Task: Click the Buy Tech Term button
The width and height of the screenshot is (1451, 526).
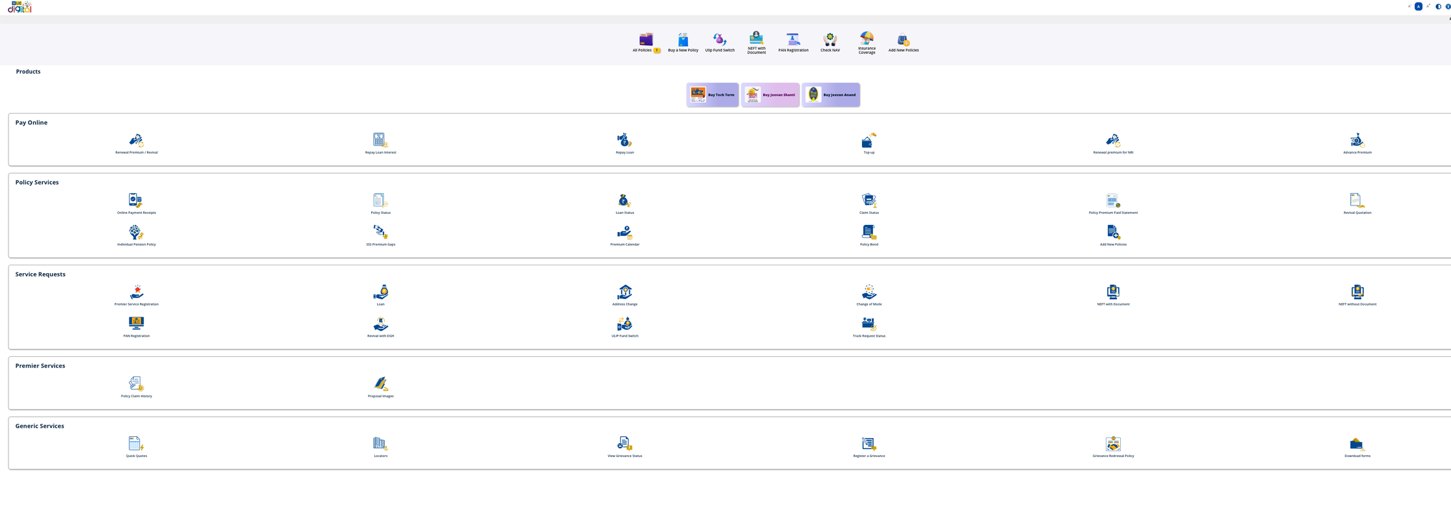Action: (712, 95)
